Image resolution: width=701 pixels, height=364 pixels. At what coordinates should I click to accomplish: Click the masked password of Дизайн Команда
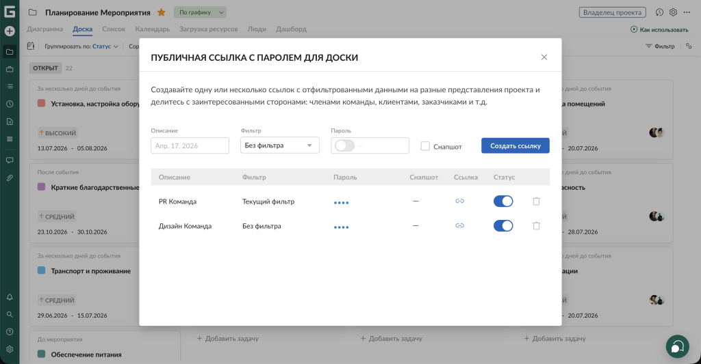pos(341,227)
